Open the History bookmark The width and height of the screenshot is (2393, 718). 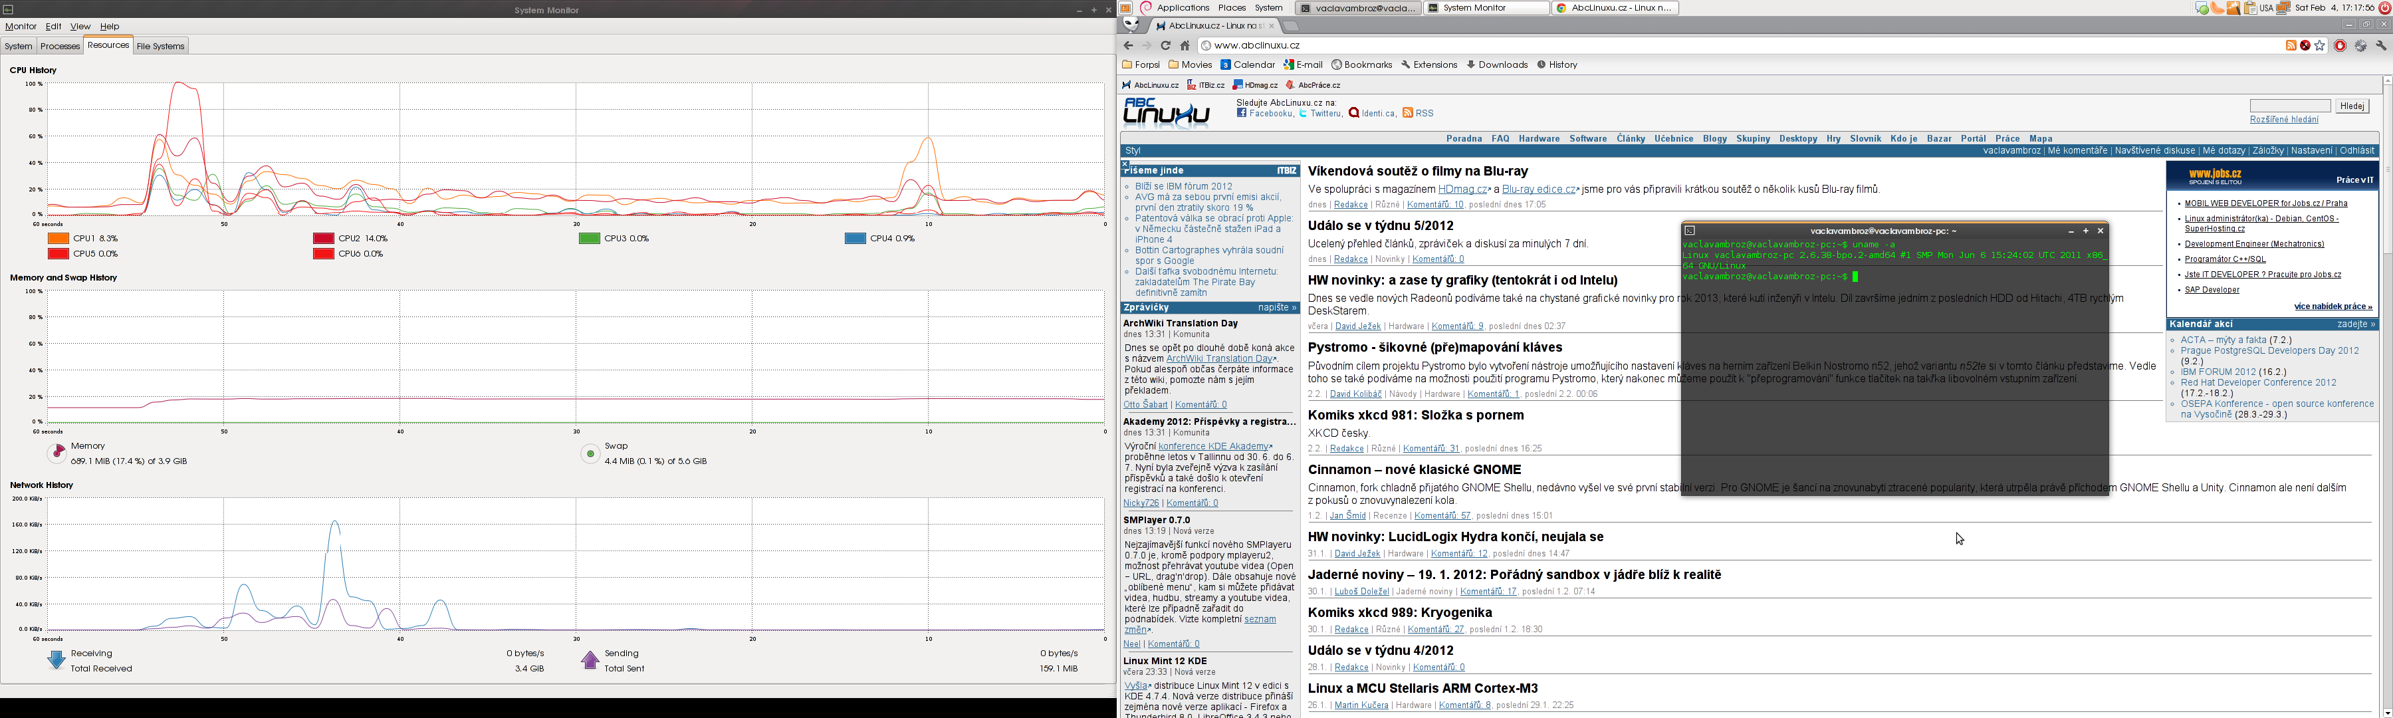(x=1557, y=65)
